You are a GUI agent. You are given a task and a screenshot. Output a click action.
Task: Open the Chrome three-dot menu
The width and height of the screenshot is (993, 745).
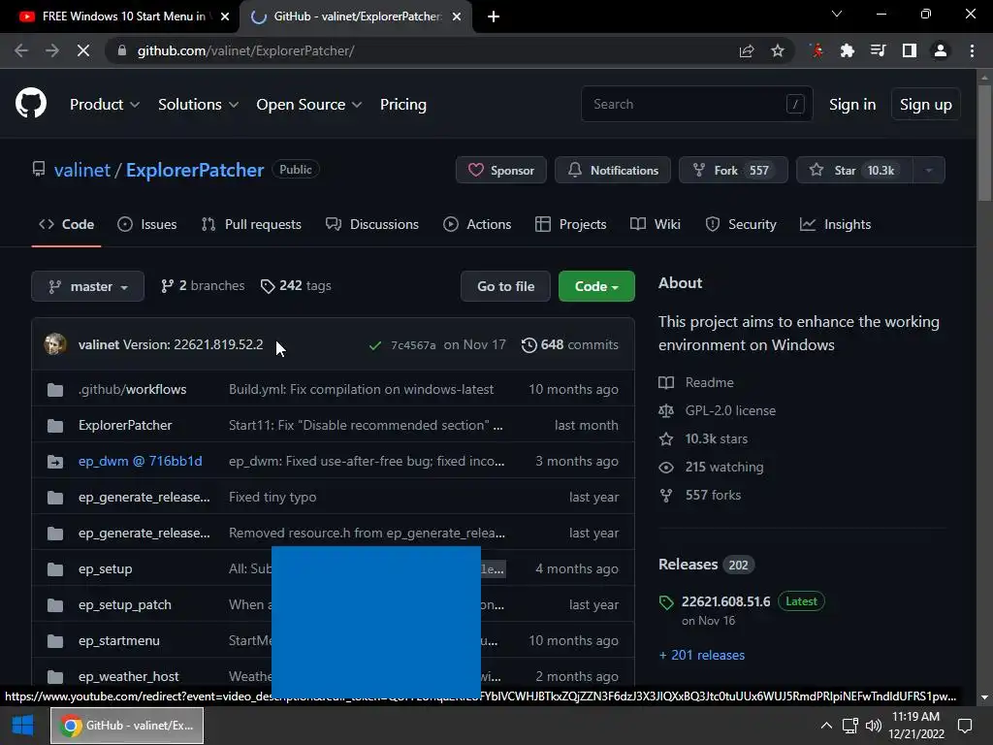coord(972,50)
